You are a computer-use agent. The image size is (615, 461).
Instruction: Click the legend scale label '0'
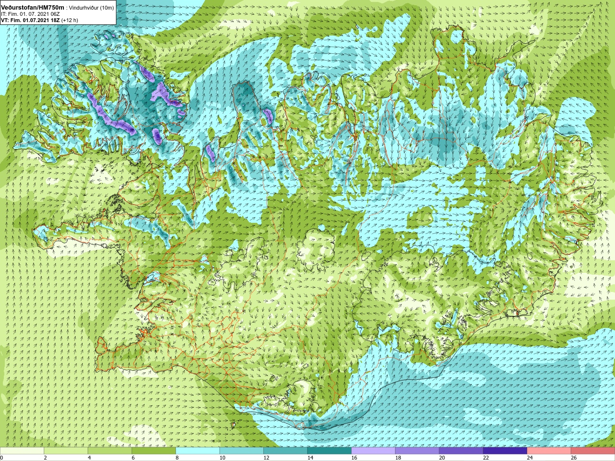pyautogui.click(x=1, y=458)
